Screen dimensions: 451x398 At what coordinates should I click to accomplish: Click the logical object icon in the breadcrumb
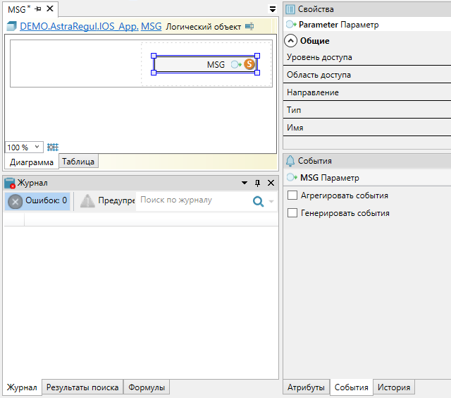point(249,27)
